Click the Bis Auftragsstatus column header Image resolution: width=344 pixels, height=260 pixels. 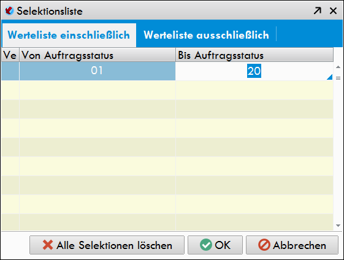(x=254, y=55)
